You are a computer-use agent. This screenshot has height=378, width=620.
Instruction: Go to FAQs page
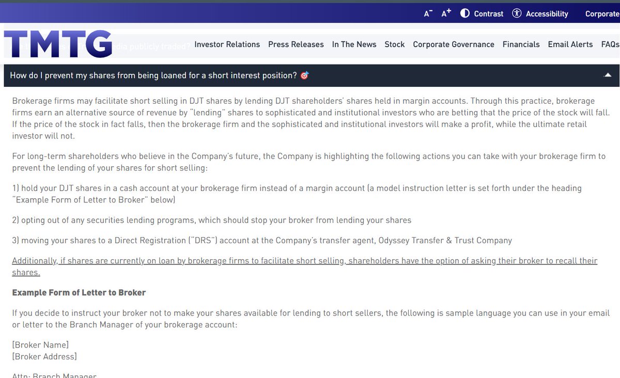pos(610,44)
